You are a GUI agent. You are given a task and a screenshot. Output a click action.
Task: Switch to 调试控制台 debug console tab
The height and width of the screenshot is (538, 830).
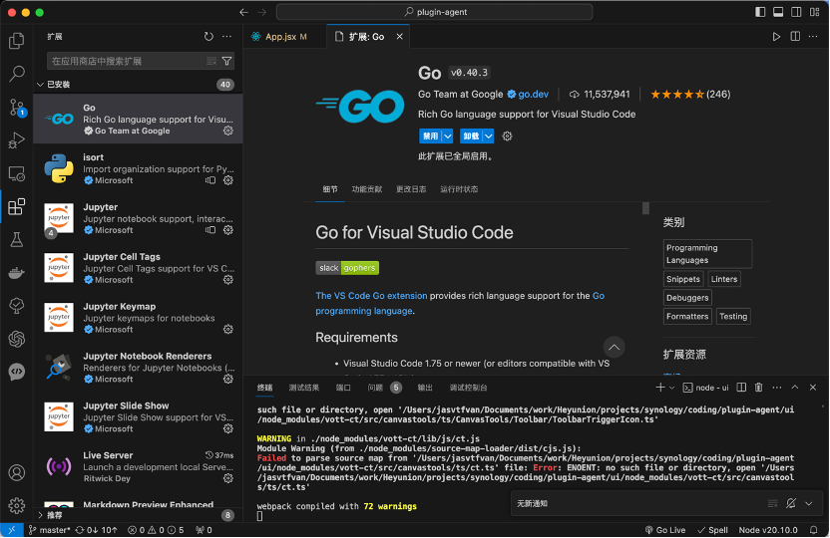pos(469,388)
